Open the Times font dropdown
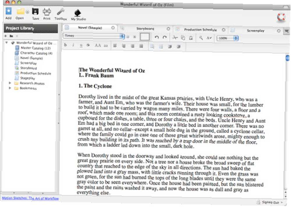The image size is (291, 207). coord(94,36)
